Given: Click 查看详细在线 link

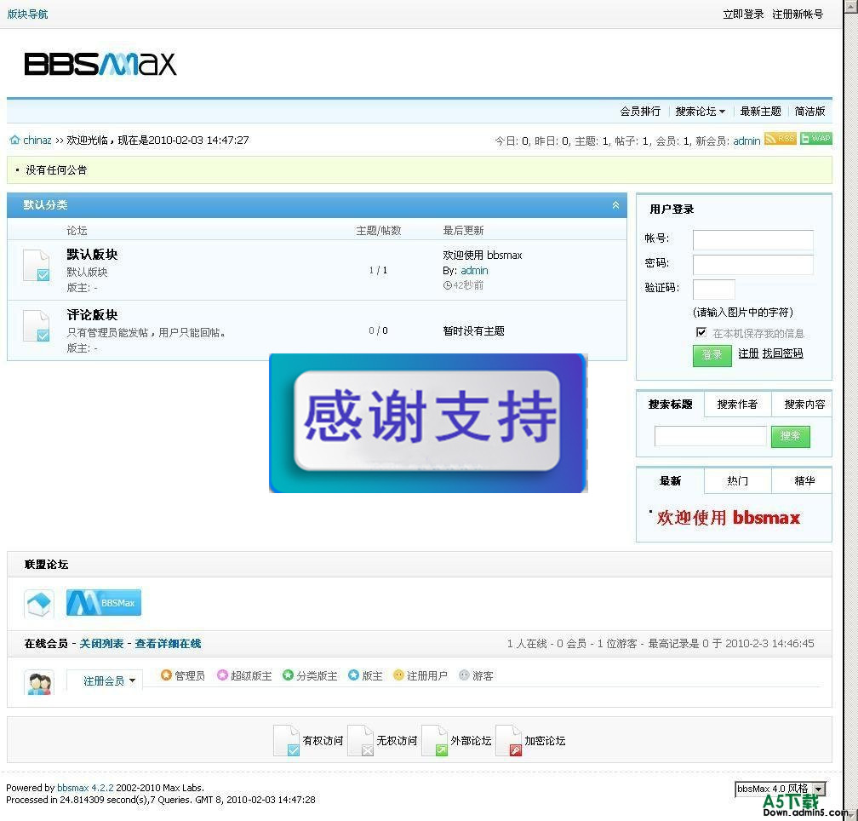Looking at the screenshot, I should (168, 644).
